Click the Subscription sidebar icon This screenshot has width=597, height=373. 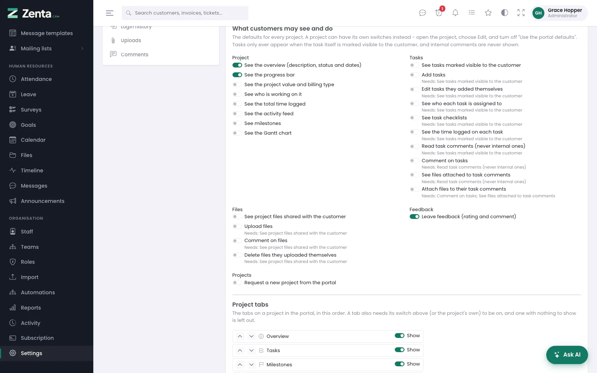(x=13, y=338)
